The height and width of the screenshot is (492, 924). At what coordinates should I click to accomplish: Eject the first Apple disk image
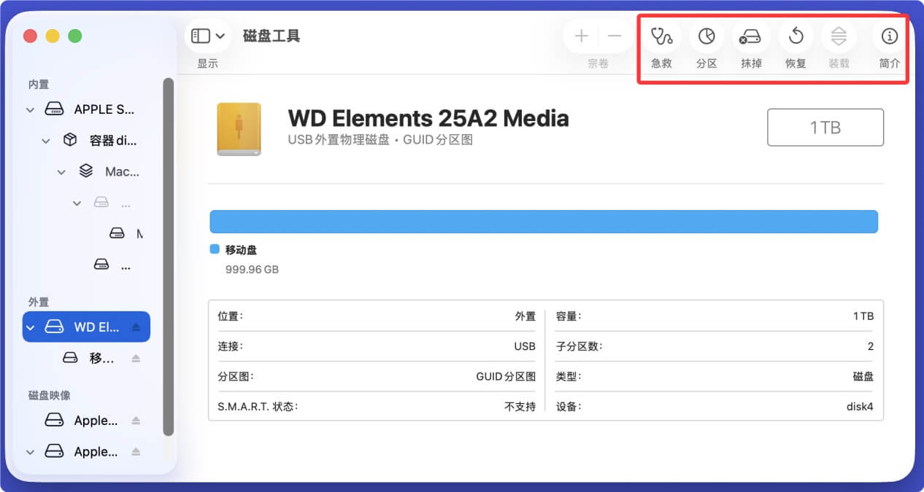(x=136, y=420)
